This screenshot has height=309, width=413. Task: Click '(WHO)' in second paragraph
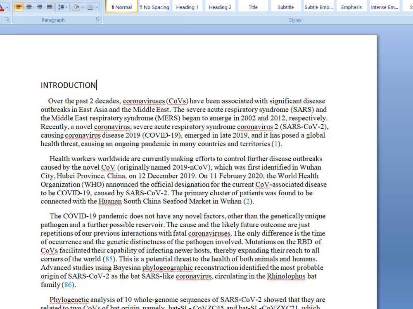click(93, 185)
